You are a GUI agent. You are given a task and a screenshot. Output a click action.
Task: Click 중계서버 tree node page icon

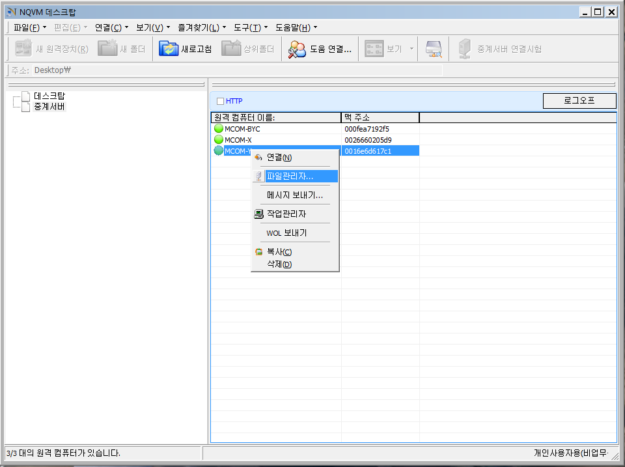[26, 107]
